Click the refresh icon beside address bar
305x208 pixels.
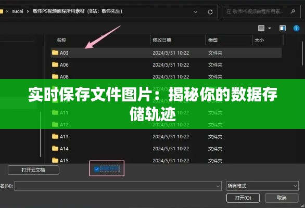coord(210,12)
